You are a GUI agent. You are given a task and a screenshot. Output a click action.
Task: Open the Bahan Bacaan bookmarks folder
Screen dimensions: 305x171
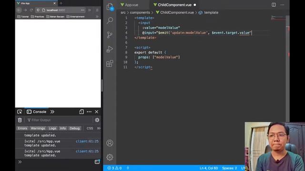click(x=55, y=17)
